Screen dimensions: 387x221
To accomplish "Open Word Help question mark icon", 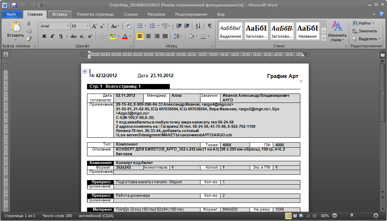I will coord(382,14).
